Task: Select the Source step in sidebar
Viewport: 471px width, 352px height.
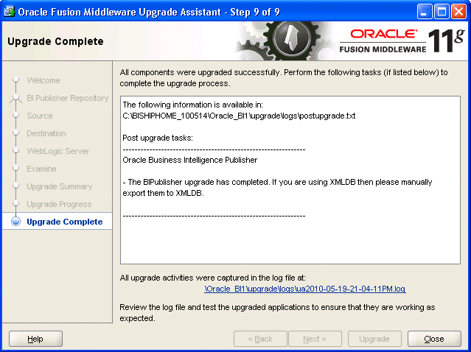Action: (x=40, y=116)
